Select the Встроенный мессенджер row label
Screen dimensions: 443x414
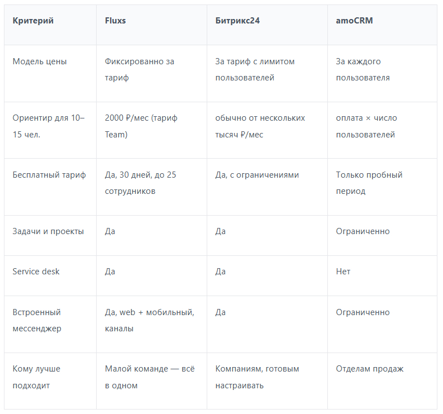click(x=37, y=321)
